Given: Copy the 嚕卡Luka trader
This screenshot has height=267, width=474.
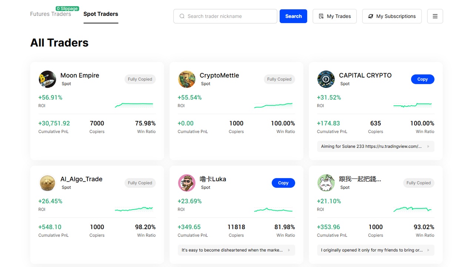Looking at the screenshot, I should (283, 183).
